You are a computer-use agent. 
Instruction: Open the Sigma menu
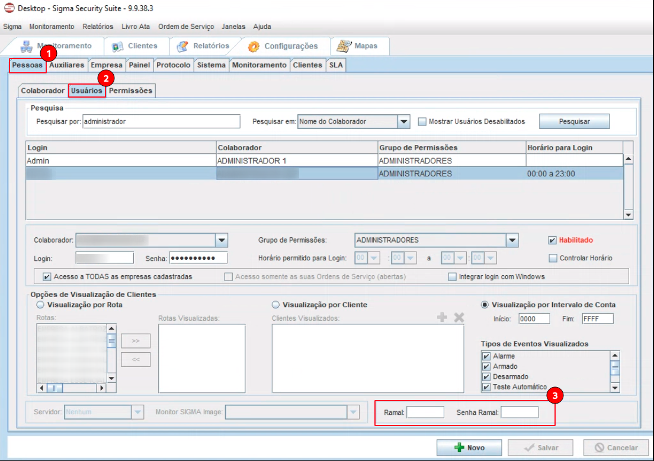(x=12, y=27)
